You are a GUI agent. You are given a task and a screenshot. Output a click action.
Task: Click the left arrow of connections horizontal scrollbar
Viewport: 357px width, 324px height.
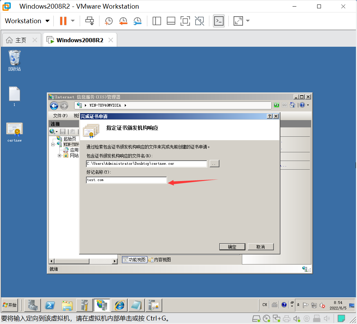pyautogui.click(x=52, y=261)
